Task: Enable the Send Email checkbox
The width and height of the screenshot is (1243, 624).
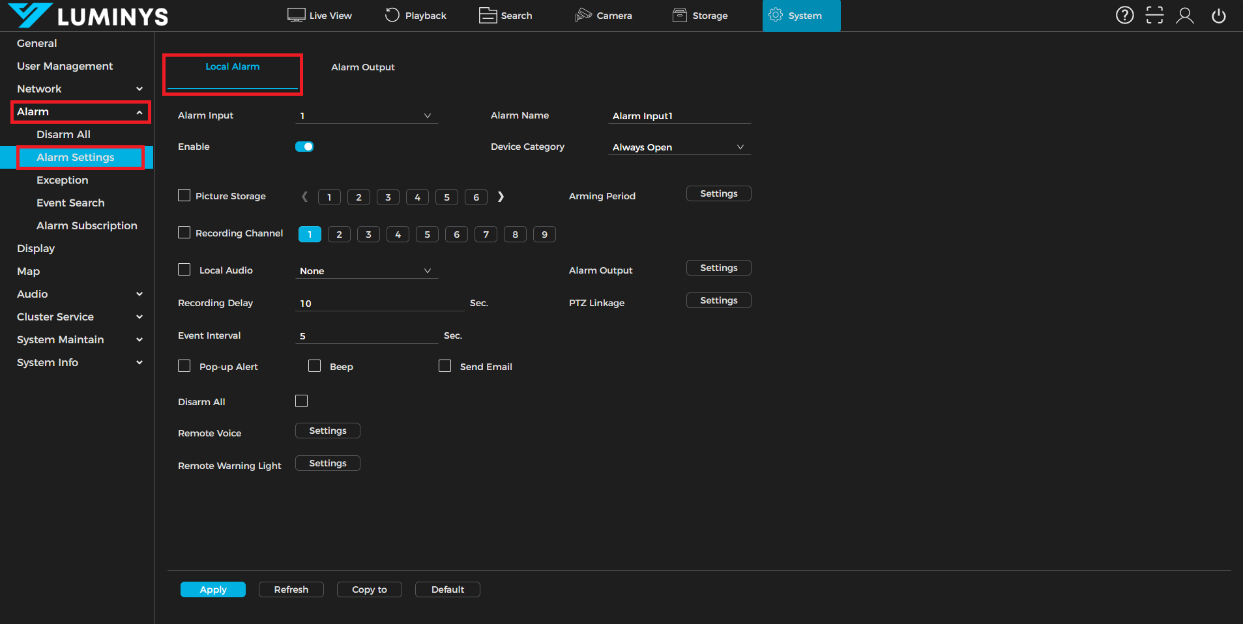Action: (x=445, y=366)
